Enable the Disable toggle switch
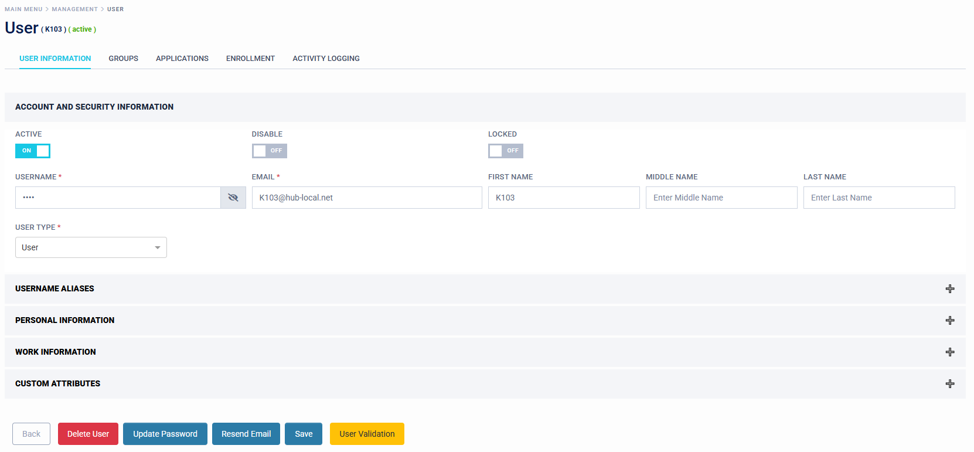This screenshot has width=974, height=452. pos(269,151)
